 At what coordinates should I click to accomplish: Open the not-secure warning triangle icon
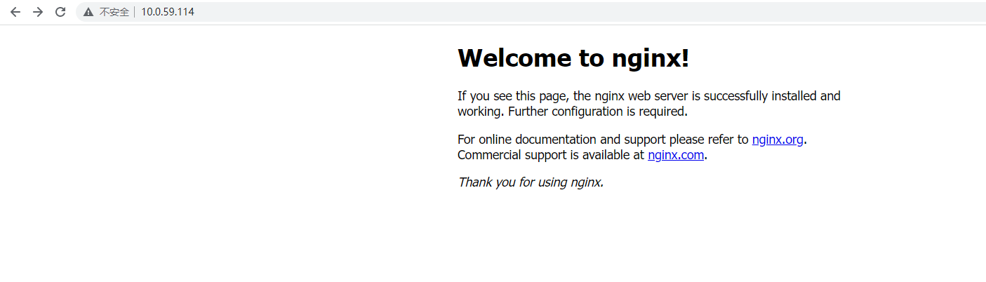[88, 12]
